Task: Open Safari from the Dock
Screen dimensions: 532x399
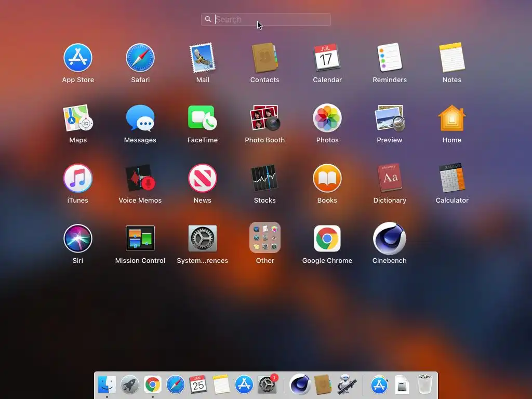Action: pos(176,385)
